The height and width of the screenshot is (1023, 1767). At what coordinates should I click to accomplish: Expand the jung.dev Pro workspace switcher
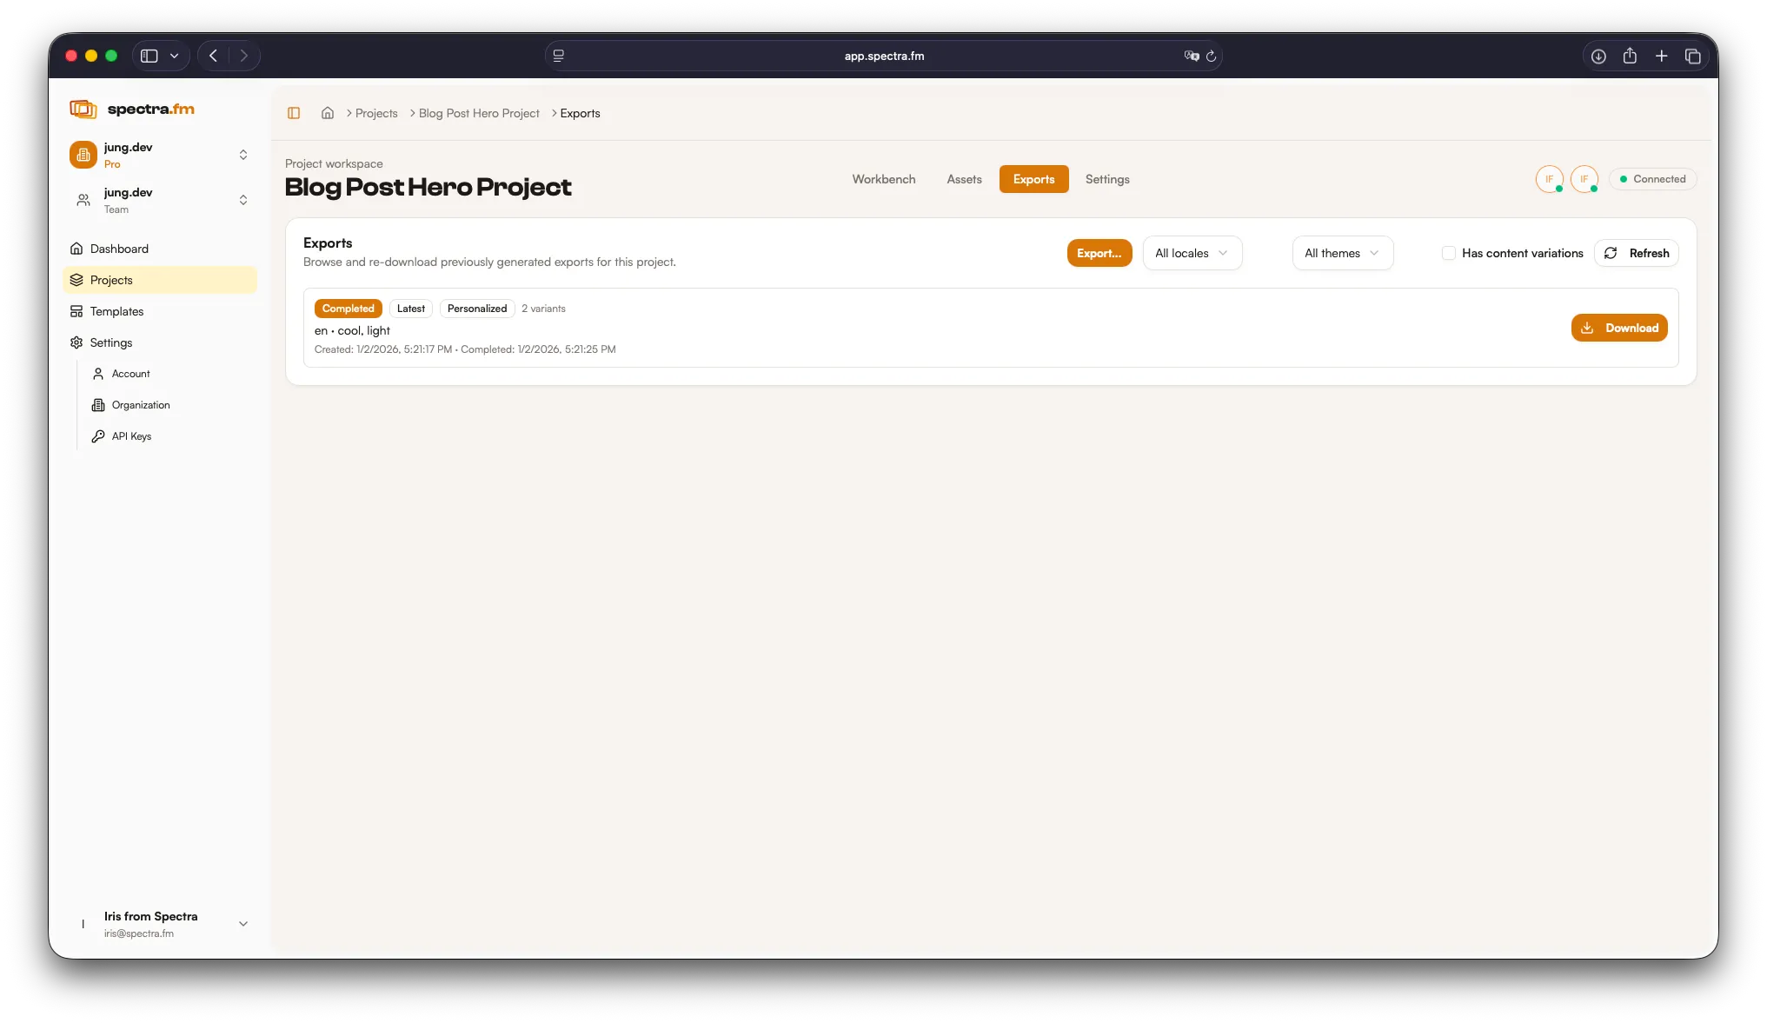pyautogui.click(x=242, y=155)
